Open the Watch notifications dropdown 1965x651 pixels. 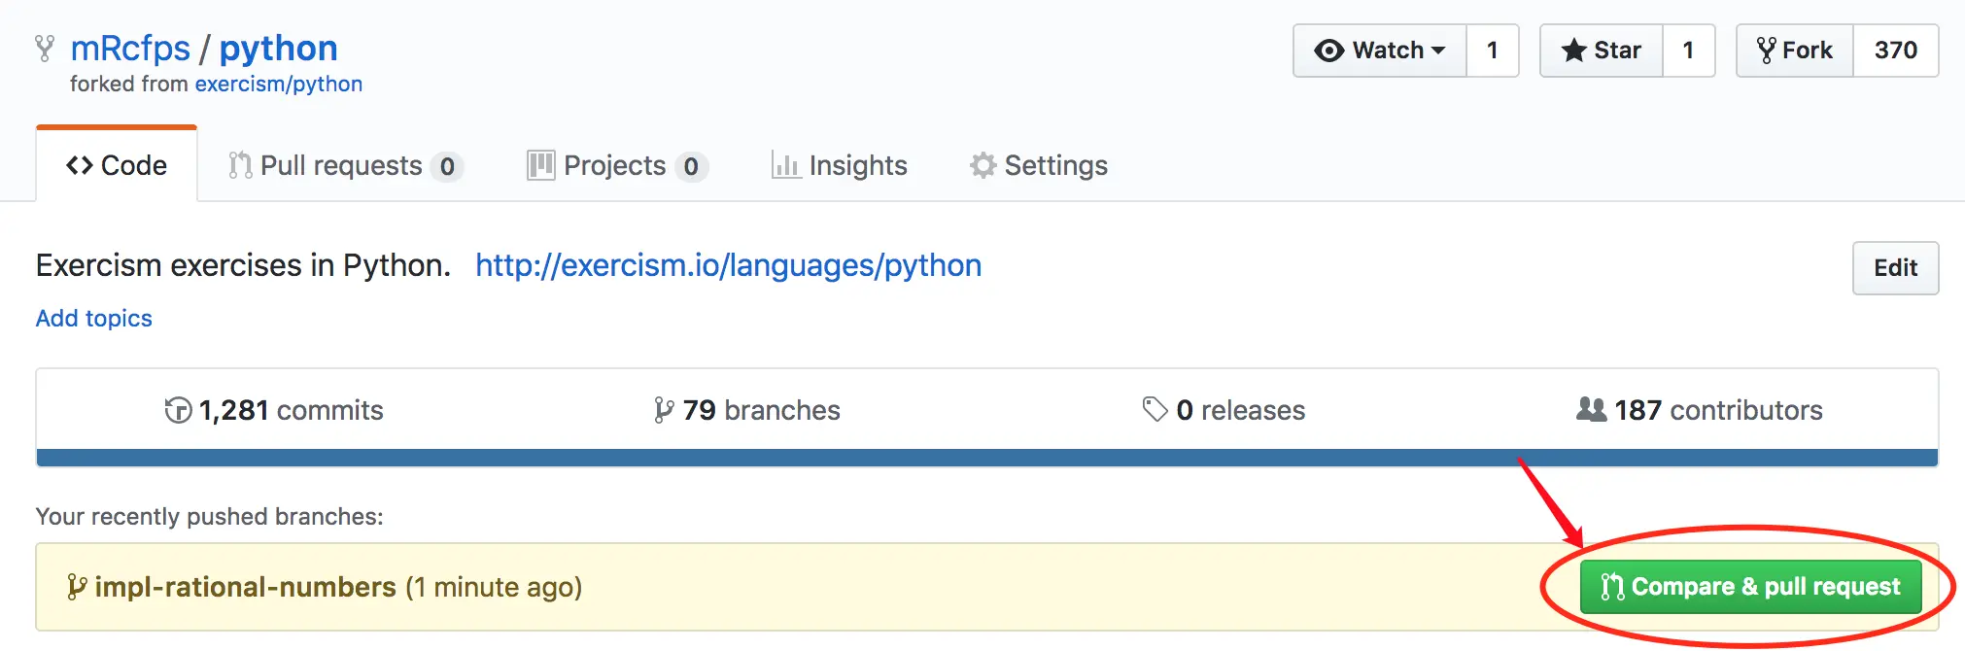(x=1380, y=51)
